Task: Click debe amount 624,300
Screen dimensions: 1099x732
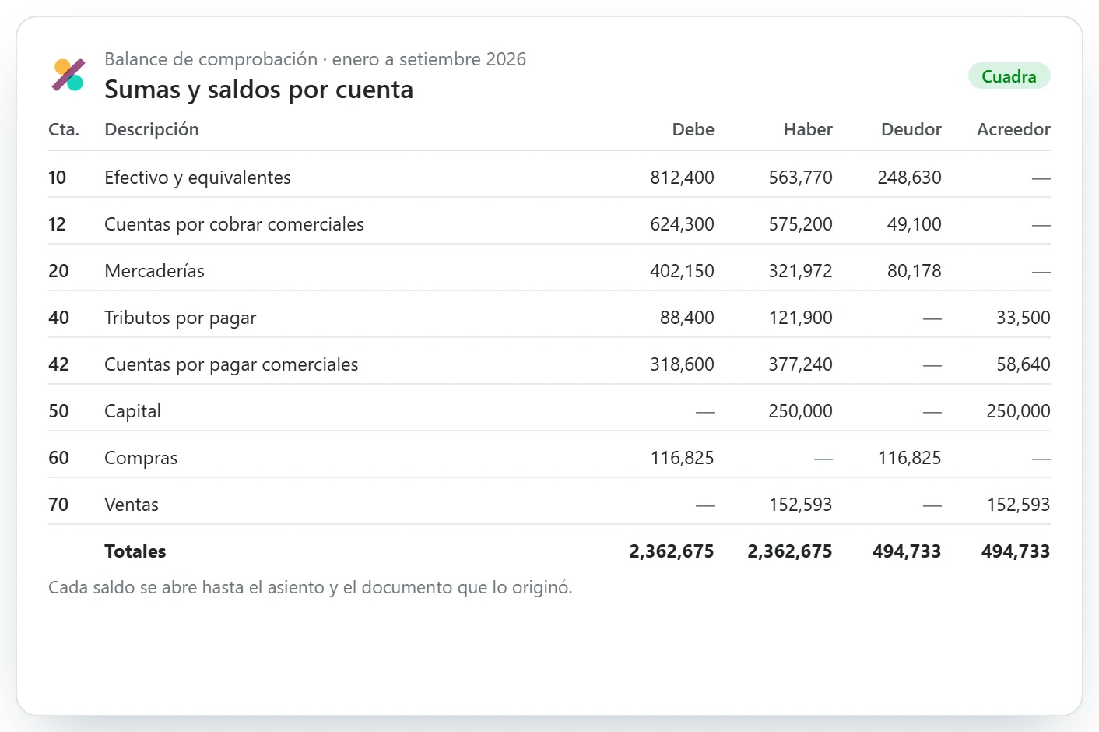Action: [x=682, y=224]
